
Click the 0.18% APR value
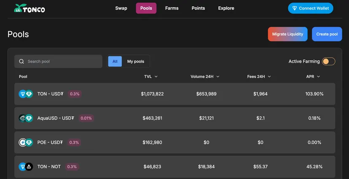point(314,118)
